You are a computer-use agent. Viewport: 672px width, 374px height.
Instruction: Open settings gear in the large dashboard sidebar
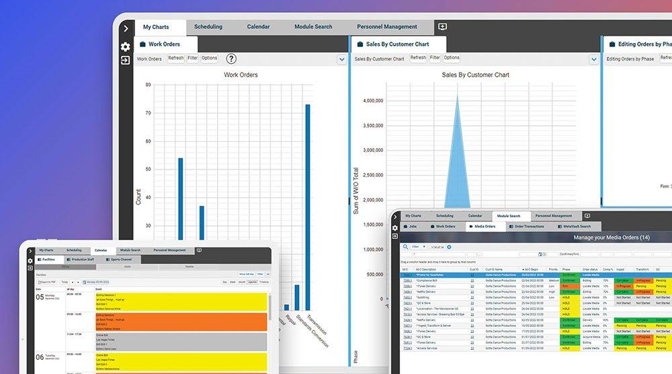tap(125, 46)
